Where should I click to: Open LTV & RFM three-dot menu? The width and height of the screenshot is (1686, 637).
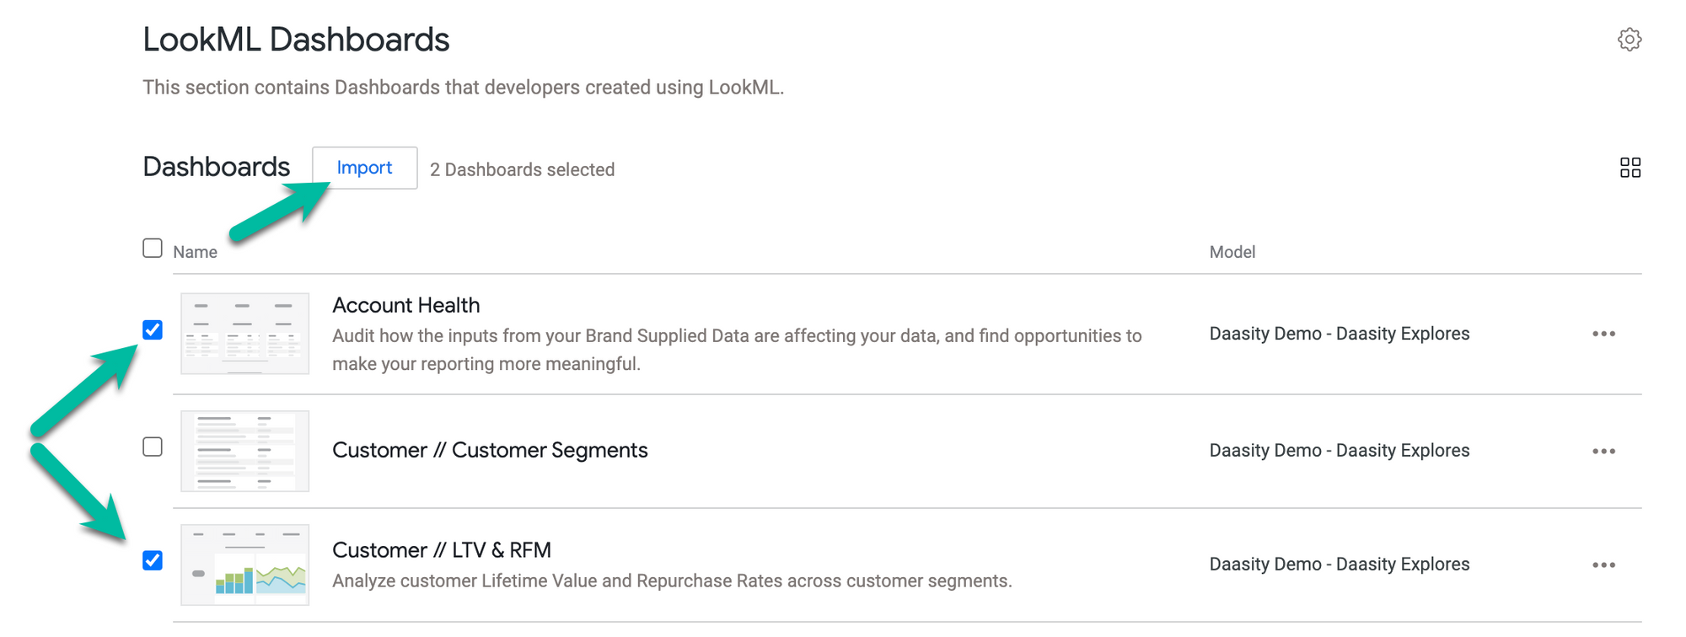pyautogui.click(x=1603, y=565)
